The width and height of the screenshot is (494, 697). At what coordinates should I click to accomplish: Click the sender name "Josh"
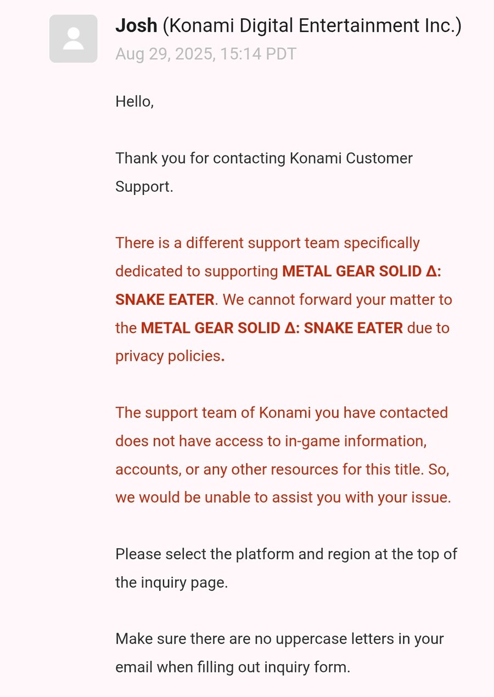coord(137,25)
